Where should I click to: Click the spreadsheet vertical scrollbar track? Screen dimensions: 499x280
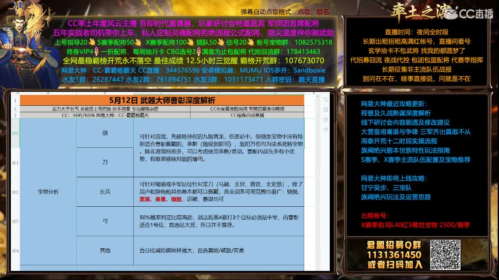coord(317,184)
